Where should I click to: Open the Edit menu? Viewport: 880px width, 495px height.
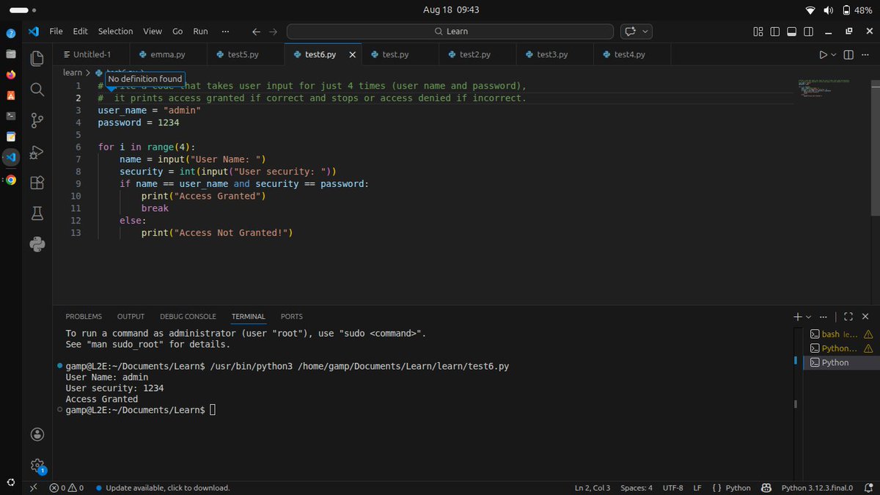80,32
